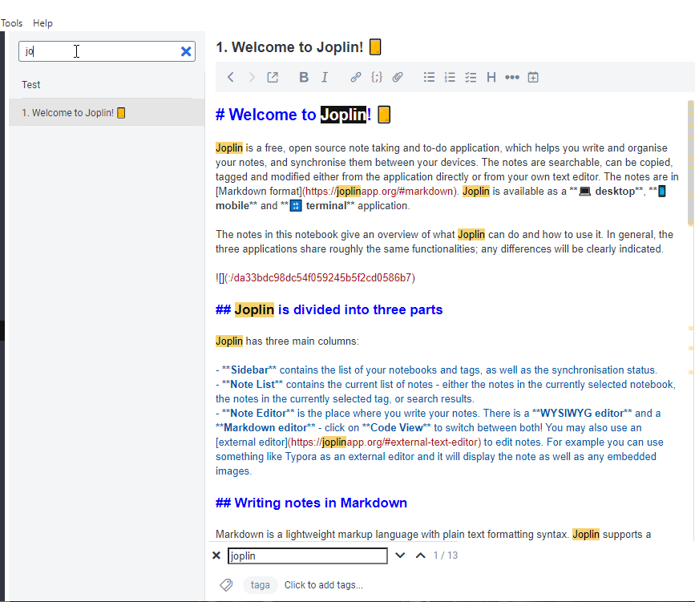
Task: Click the 'Joplin is divided into three parts' heading
Action: point(329,309)
